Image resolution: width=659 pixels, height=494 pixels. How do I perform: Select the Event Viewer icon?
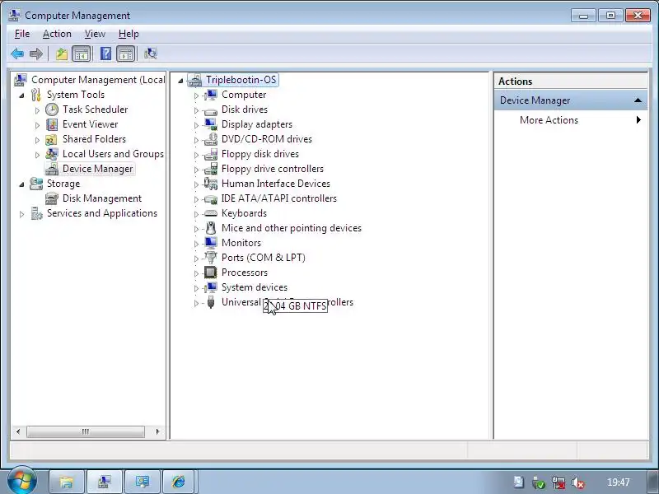coord(52,124)
